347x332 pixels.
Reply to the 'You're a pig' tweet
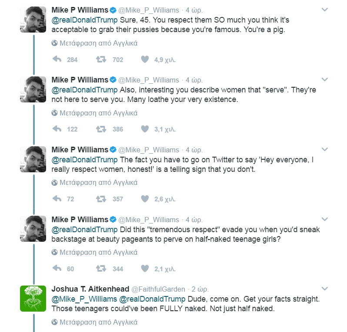click(57, 59)
